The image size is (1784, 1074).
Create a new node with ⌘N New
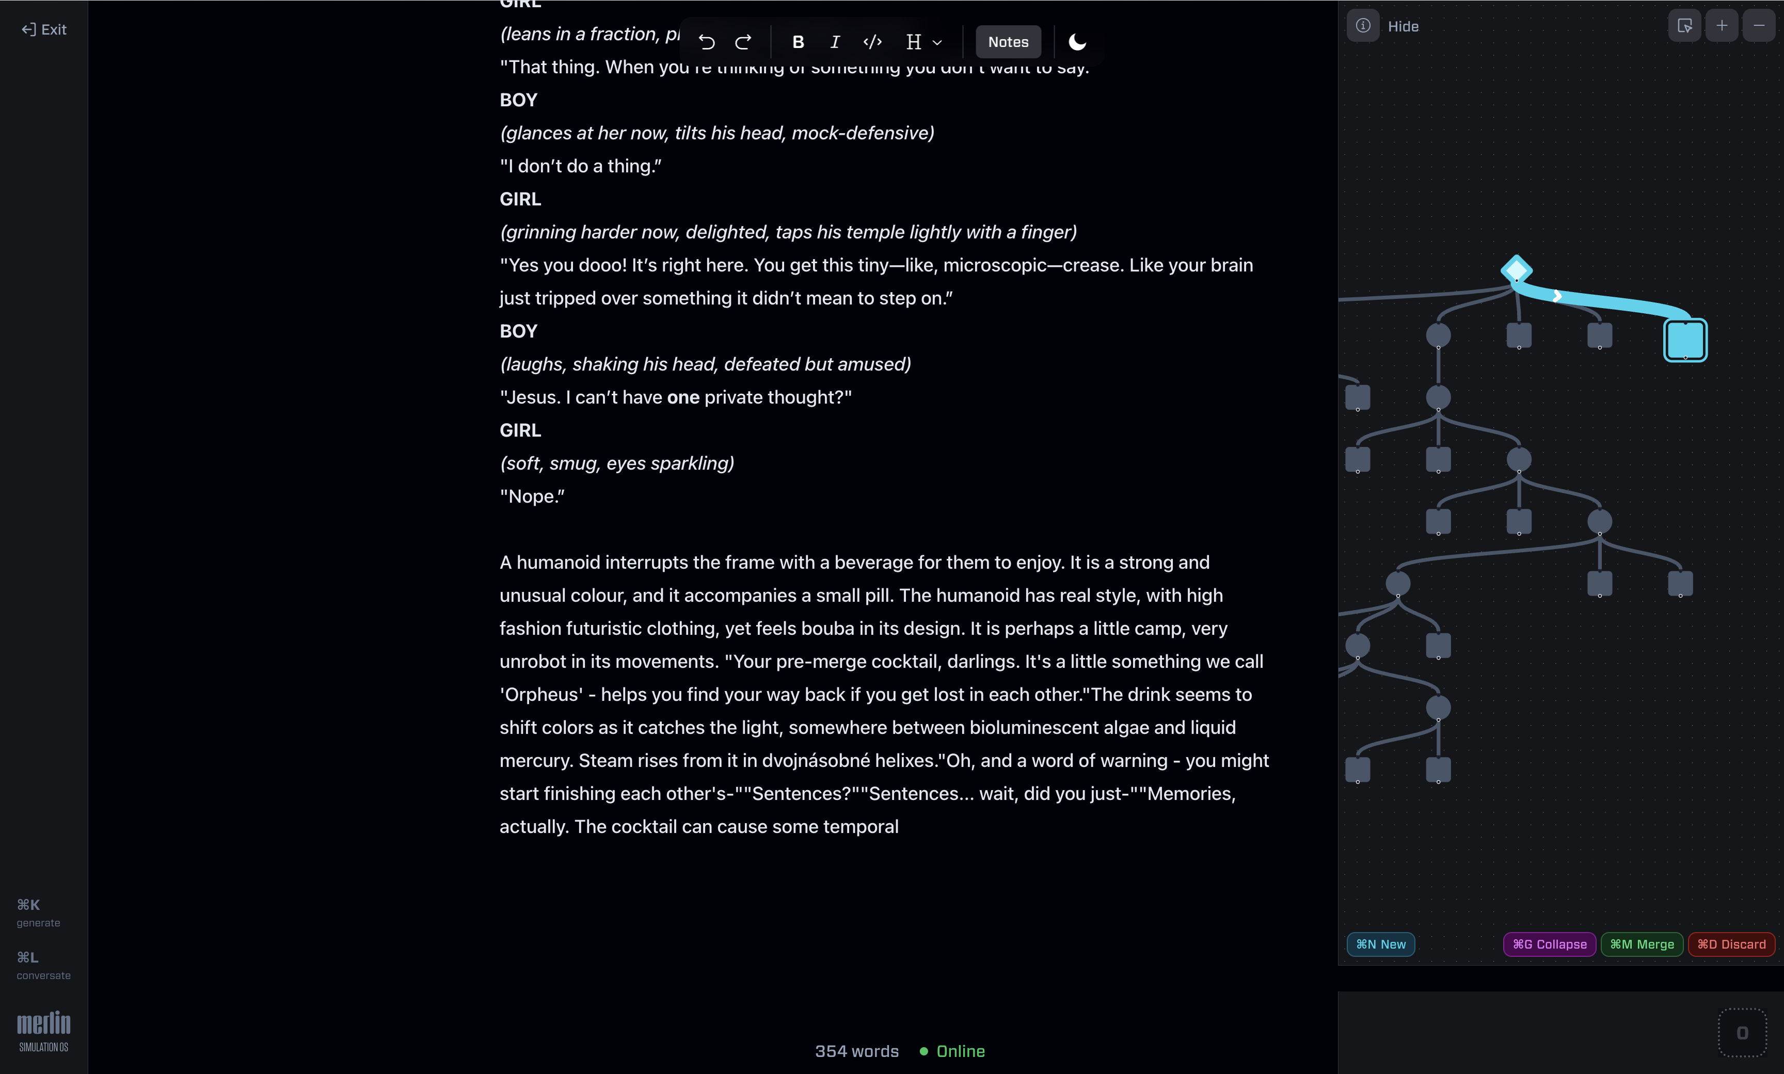tap(1380, 944)
